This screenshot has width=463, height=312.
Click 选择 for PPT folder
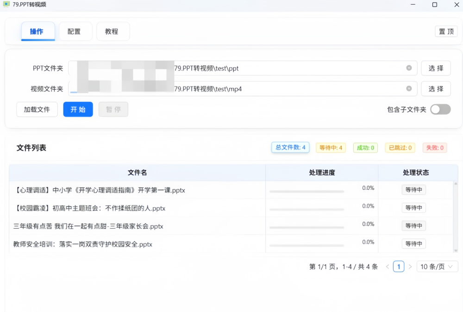[436, 68]
